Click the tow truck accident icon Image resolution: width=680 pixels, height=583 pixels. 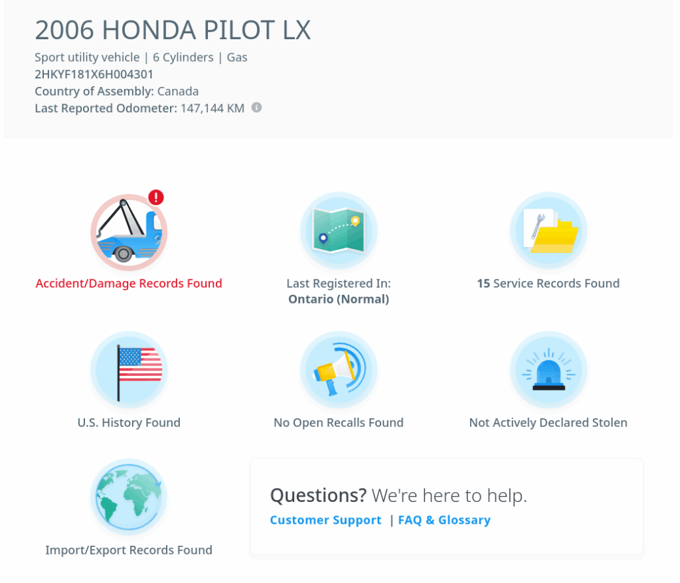(x=129, y=232)
